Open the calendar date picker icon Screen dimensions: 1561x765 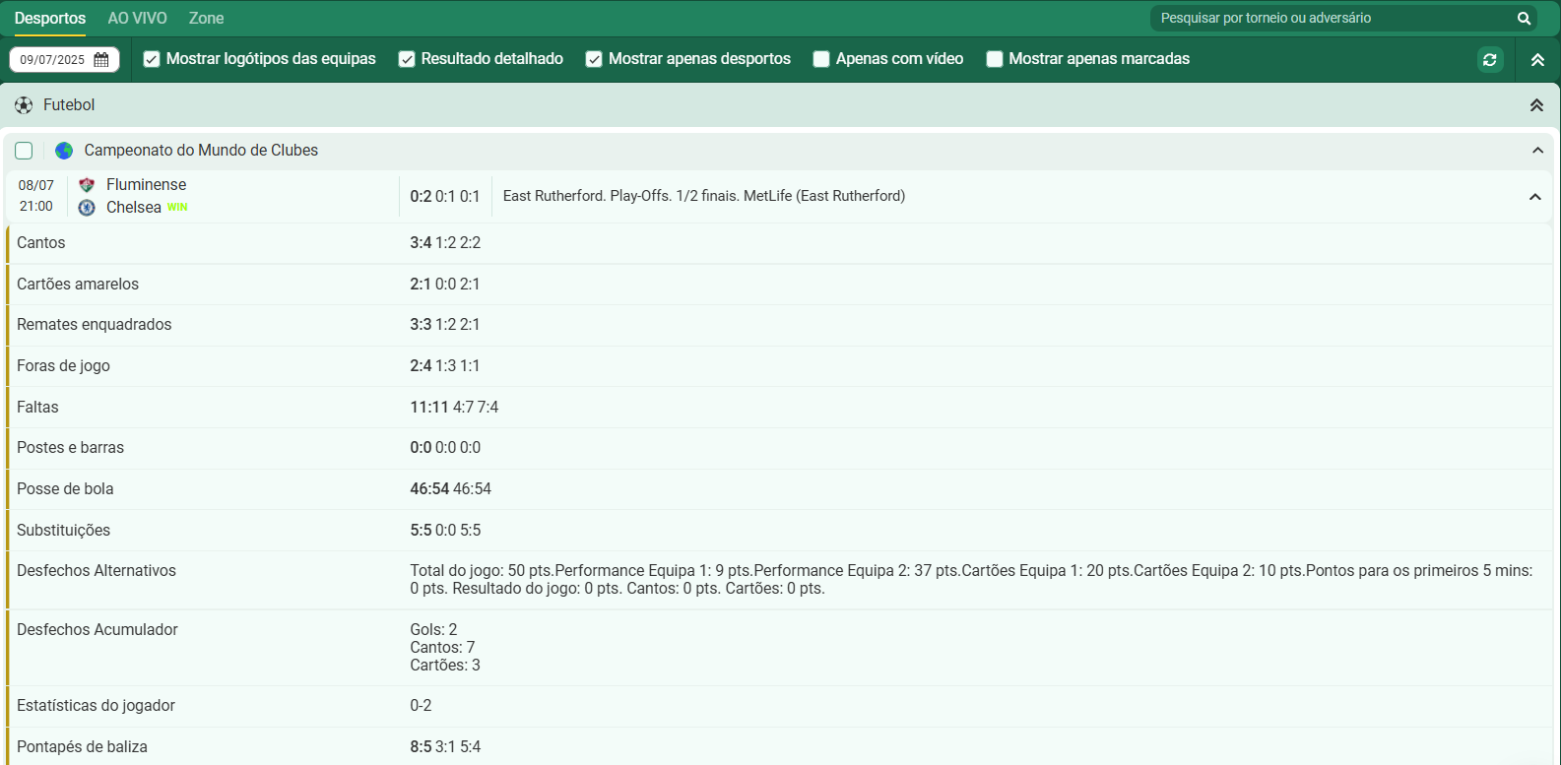coord(101,60)
